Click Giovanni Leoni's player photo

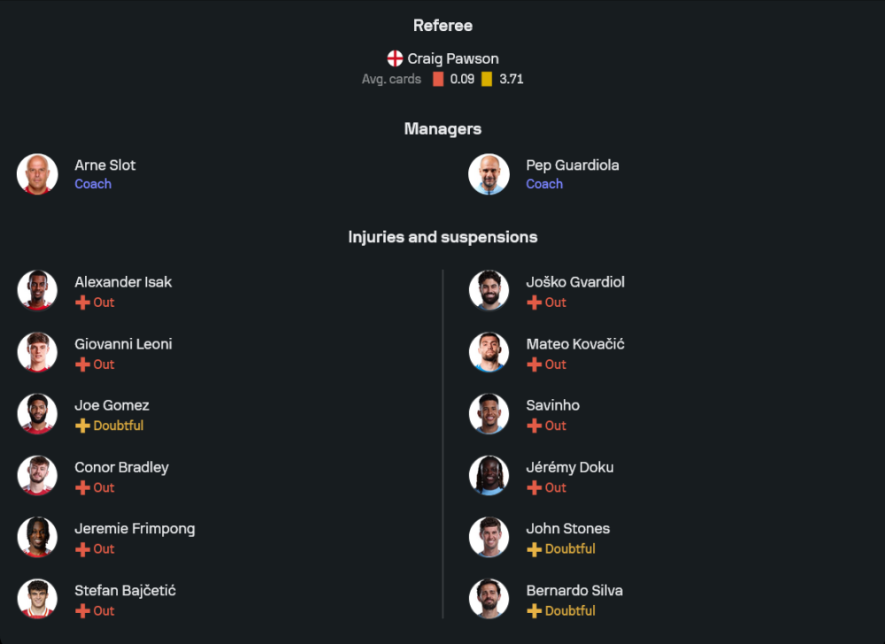click(x=37, y=353)
